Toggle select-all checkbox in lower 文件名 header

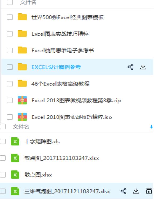click(x=3, y=126)
